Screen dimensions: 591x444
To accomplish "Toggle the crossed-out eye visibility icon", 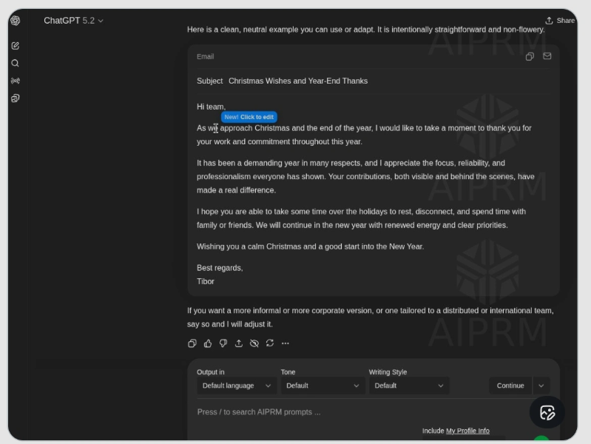I will pos(254,343).
